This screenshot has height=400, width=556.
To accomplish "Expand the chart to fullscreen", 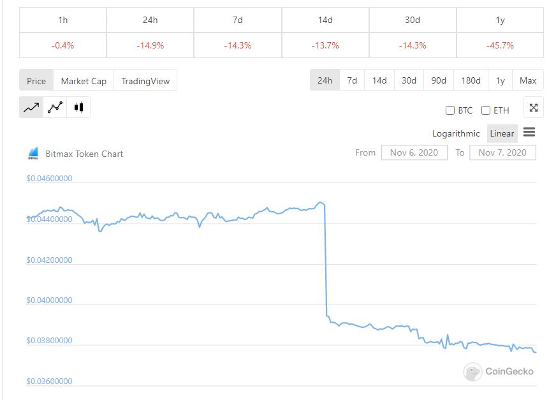I will (533, 108).
